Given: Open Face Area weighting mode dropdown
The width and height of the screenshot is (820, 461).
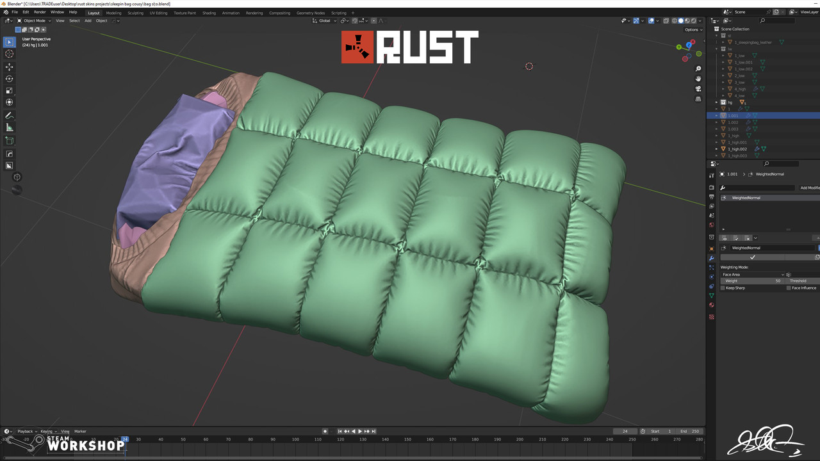Looking at the screenshot, I should tap(753, 274).
